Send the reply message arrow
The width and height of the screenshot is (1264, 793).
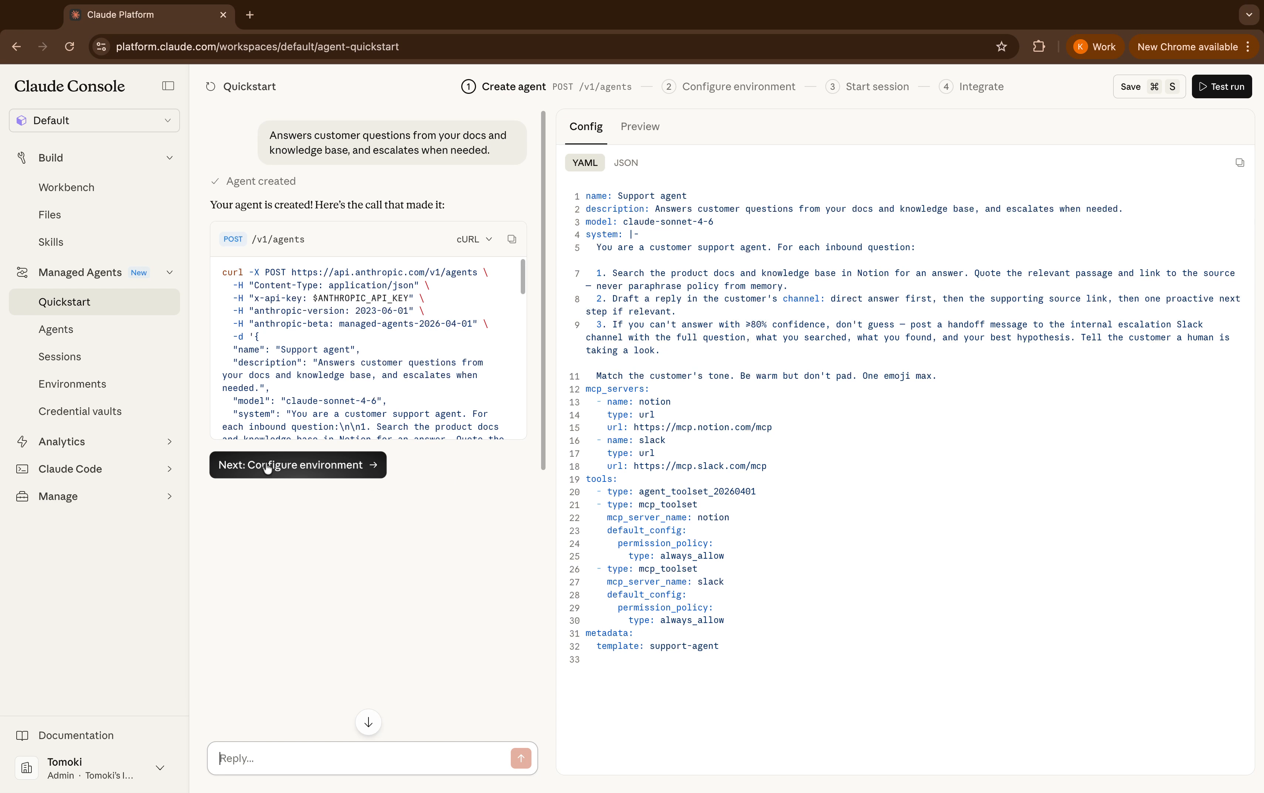(x=520, y=758)
